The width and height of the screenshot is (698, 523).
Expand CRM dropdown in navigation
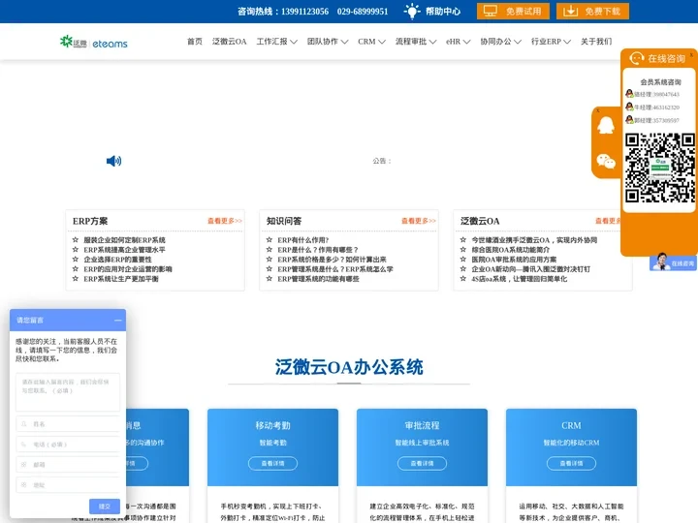click(371, 42)
